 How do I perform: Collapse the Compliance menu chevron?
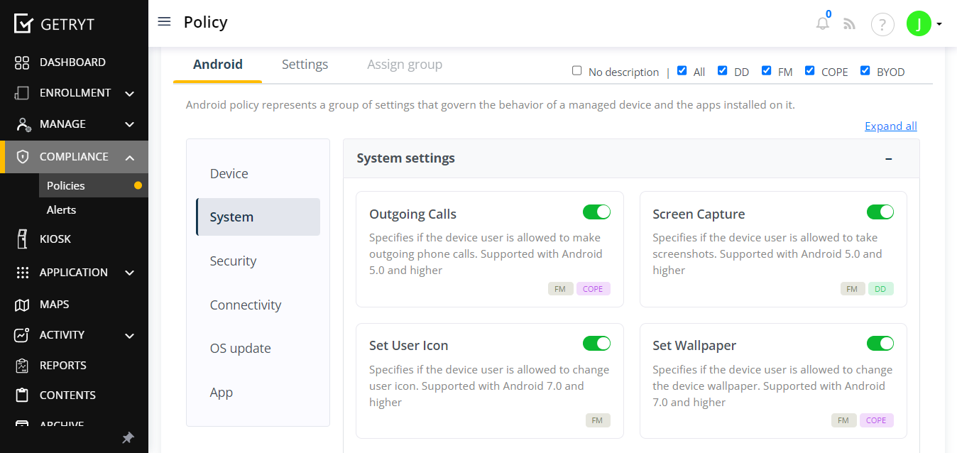[130, 158]
